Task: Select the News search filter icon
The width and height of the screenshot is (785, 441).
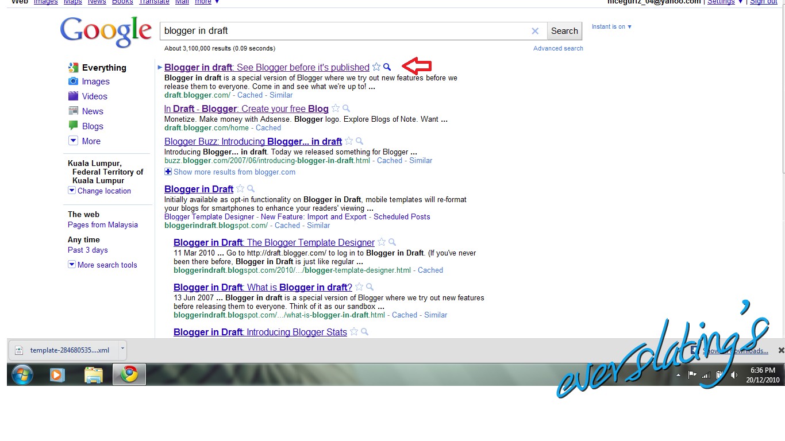Action: (x=73, y=111)
